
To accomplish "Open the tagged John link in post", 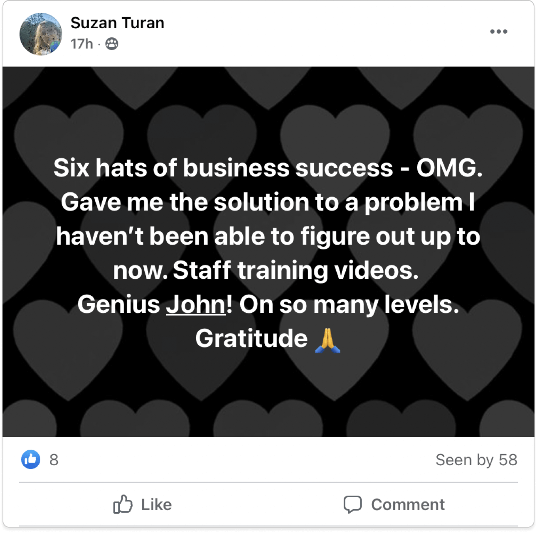I will tap(196, 305).
